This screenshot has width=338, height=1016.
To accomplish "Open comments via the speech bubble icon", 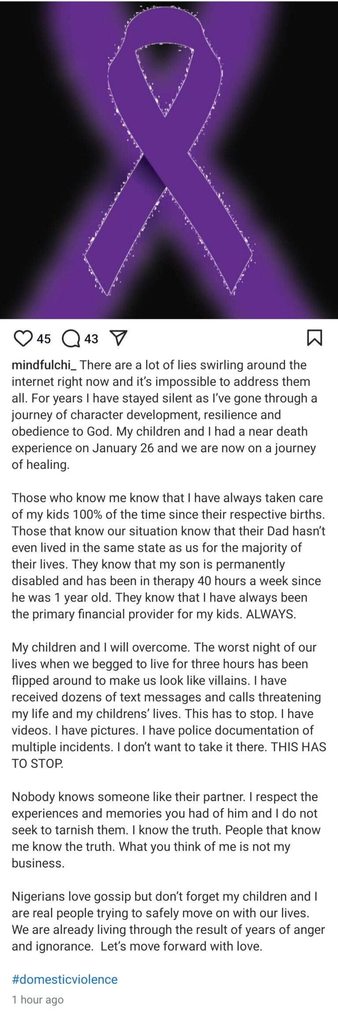I will [x=70, y=339].
